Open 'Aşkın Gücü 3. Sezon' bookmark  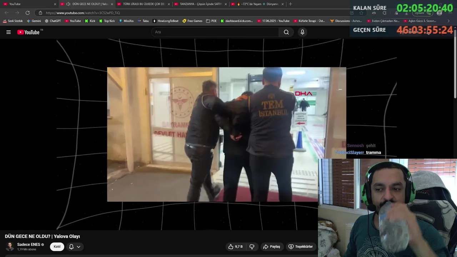(x=420, y=21)
